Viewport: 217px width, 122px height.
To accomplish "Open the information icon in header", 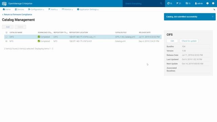I will 213,3.
